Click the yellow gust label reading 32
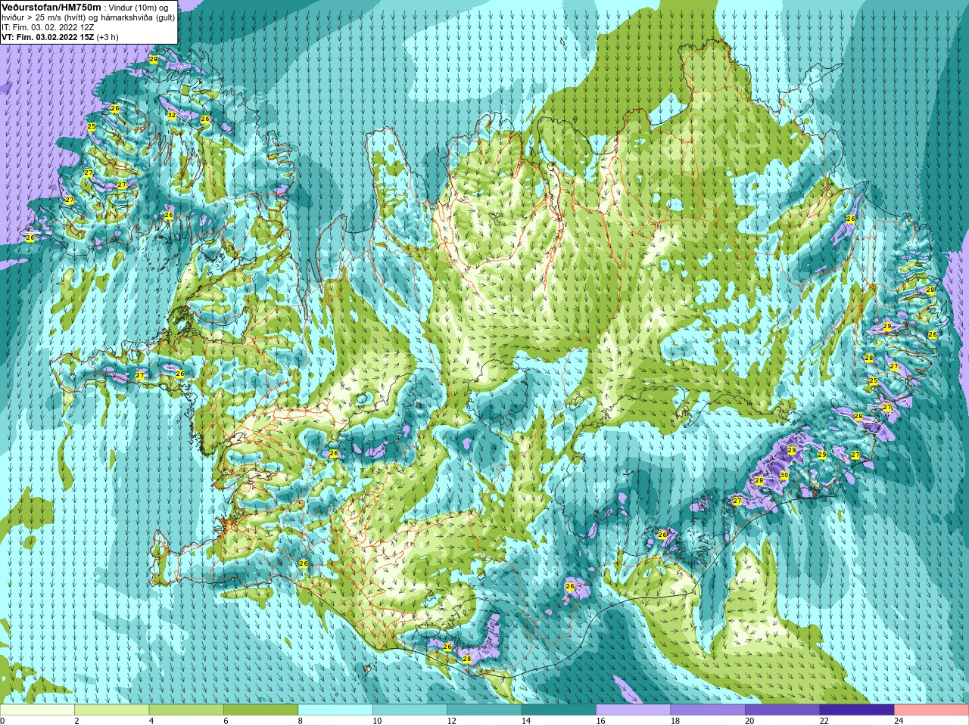The width and height of the screenshot is (969, 726). point(172,116)
